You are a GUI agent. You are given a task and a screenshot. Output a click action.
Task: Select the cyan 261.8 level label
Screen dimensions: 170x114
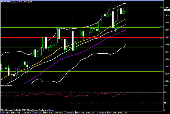[162, 38]
